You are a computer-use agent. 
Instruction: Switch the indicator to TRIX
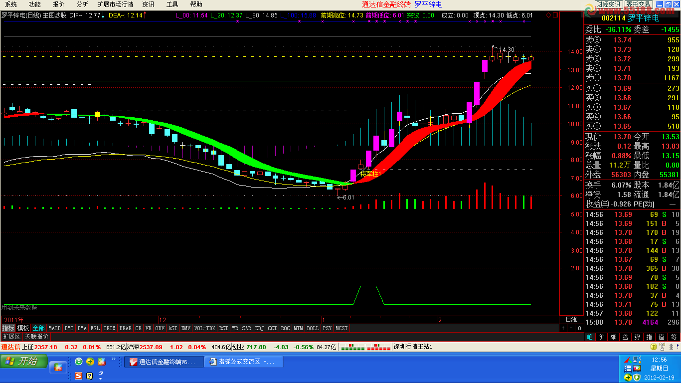pyautogui.click(x=109, y=328)
